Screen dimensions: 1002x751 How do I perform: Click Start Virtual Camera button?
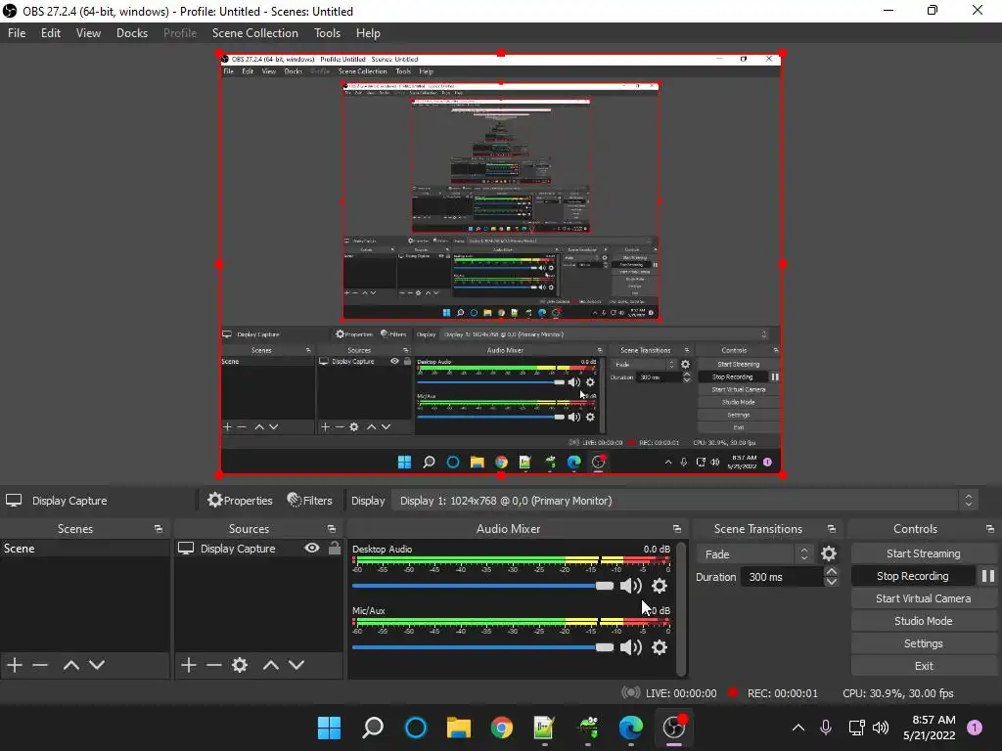coord(924,598)
